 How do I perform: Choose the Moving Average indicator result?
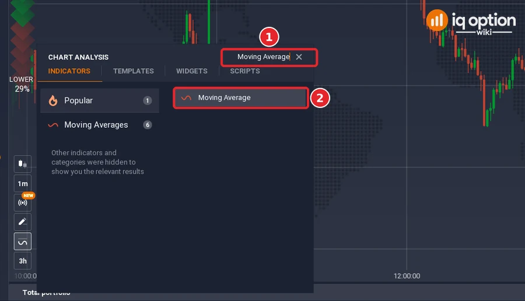coord(240,98)
